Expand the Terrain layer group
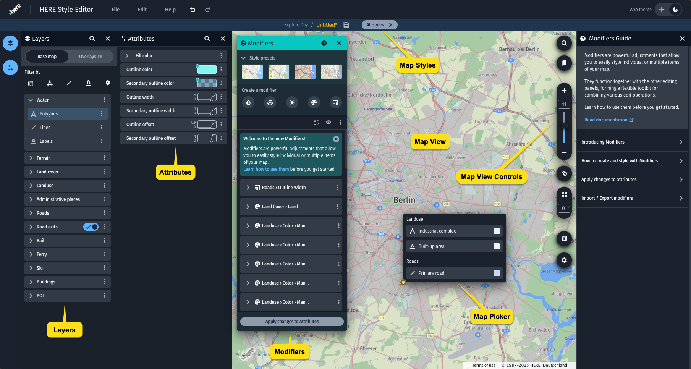Screen dimensions: 691x369 [31, 158]
